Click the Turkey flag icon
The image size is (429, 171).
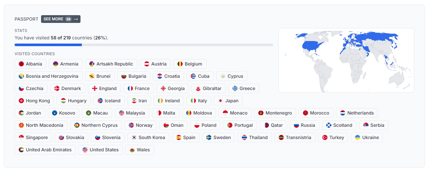(x=325, y=137)
